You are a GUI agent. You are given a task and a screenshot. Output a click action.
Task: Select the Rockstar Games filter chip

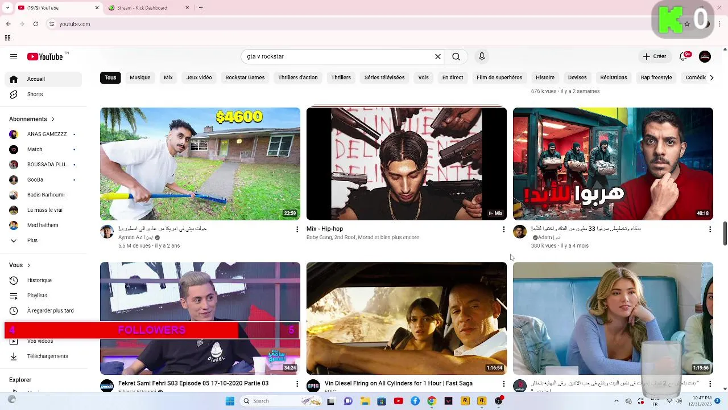(245, 77)
